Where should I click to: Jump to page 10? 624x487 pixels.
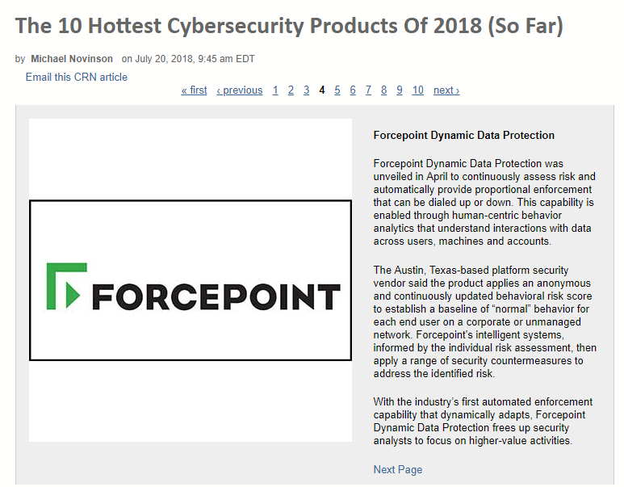pyautogui.click(x=418, y=90)
